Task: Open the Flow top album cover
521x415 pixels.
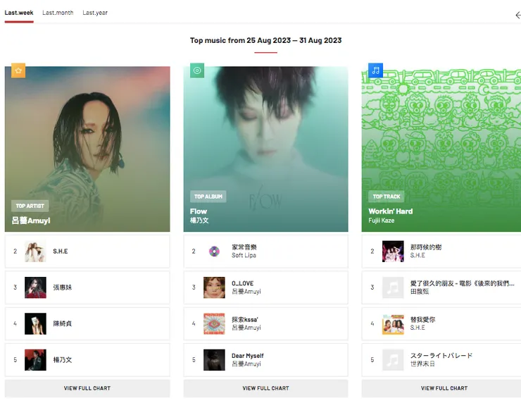Action: (266, 149)
